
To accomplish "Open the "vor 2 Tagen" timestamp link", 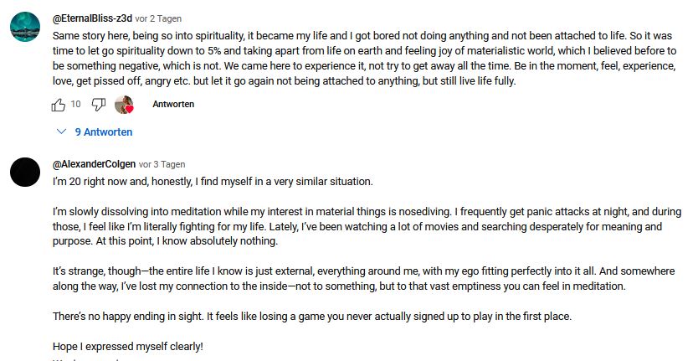I will click(x=159, y=18).
